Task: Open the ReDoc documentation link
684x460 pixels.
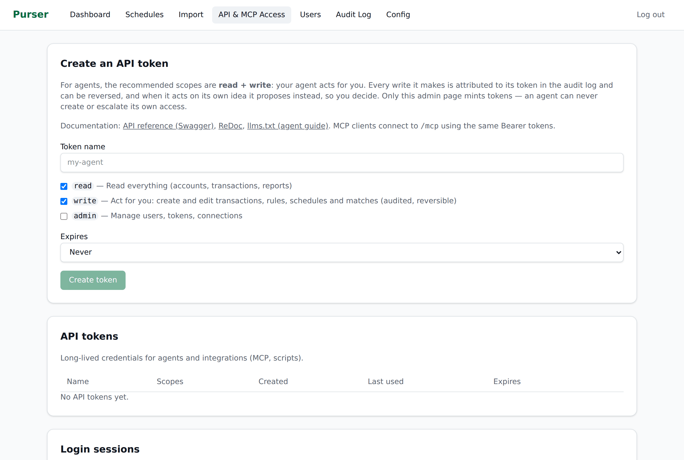Action: pos(230,126)
